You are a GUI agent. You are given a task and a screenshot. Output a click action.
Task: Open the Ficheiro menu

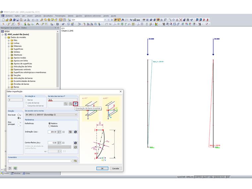9,16
